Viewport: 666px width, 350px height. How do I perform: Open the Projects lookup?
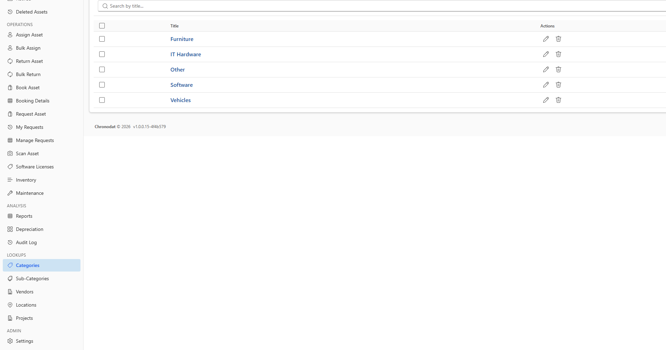click(x=42, y=318)
